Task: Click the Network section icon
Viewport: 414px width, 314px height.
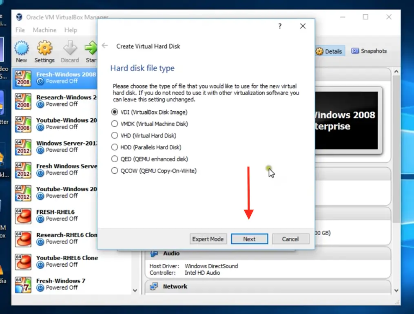Action: pyautogui.click(x=153, y=286)
